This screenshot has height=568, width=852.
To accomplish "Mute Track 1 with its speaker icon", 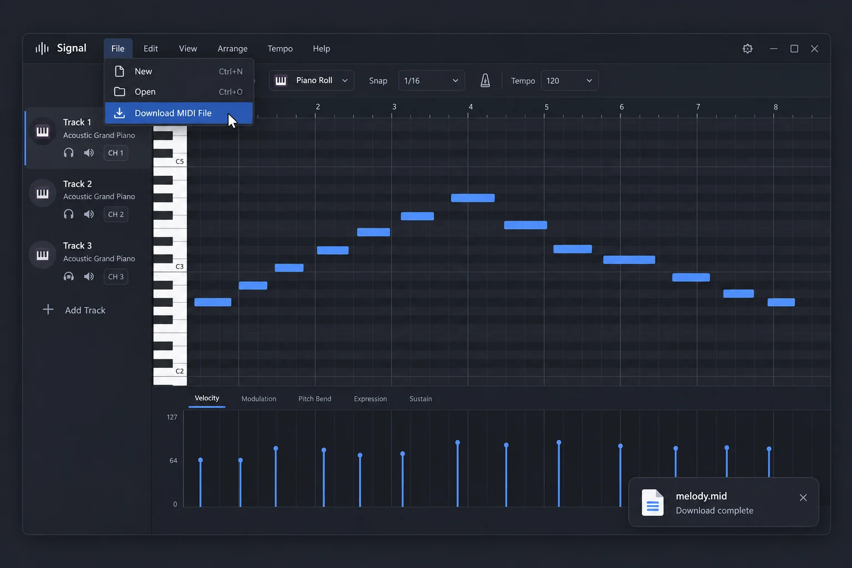I will (89, 153).
